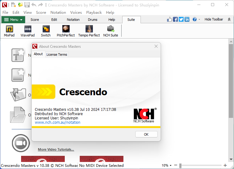Share on Twitter icon
Image resolution: width=234 pixels, height=169 pixels.
coord(181,20)
